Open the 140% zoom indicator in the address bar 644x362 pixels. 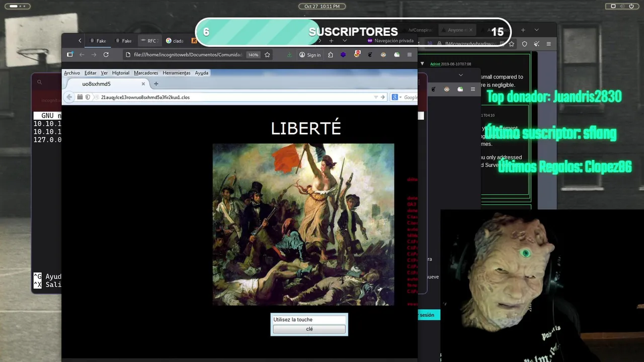click(253, 55)
